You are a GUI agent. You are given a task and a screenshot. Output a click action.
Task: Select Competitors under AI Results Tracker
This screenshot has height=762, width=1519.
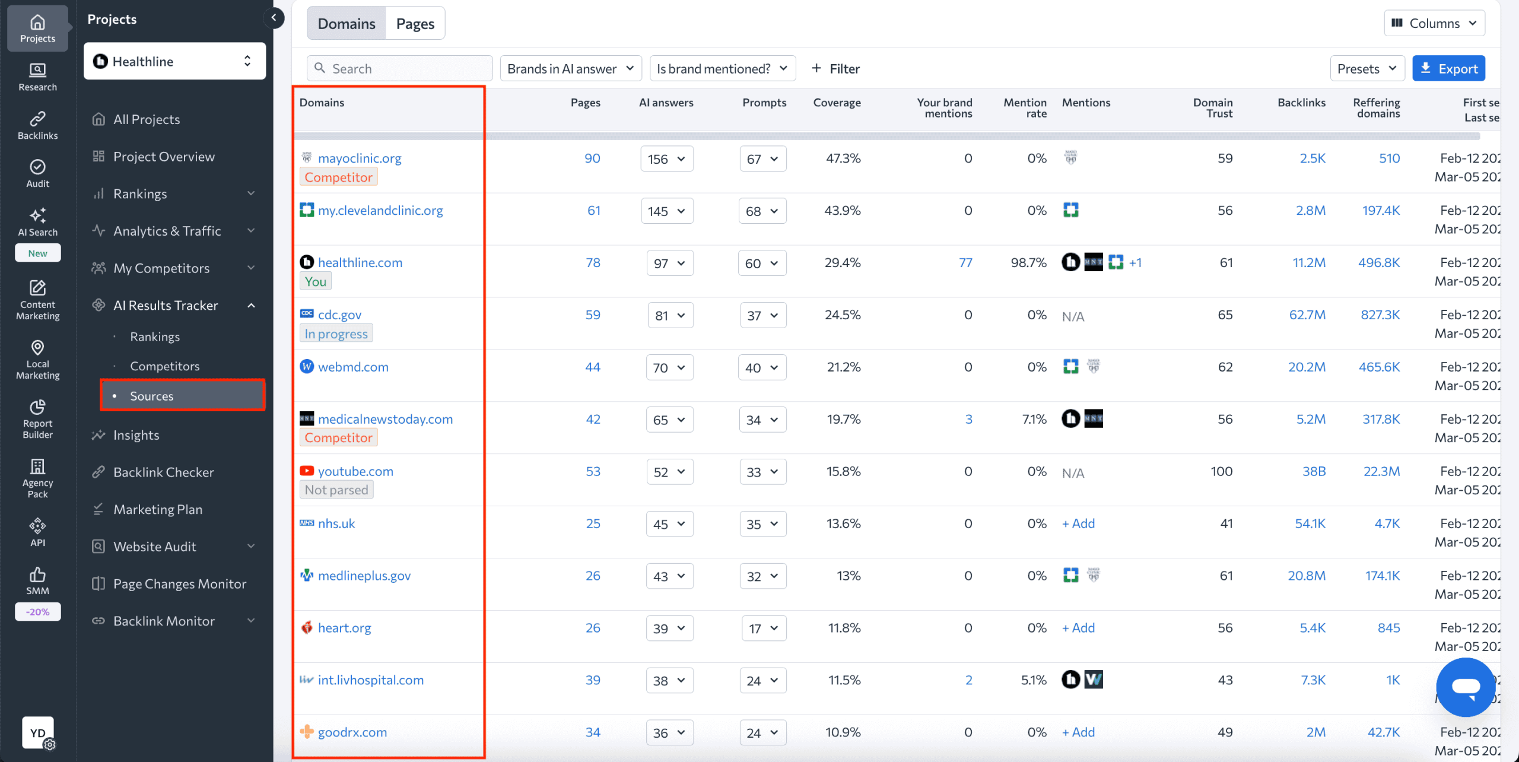point(164,366)
